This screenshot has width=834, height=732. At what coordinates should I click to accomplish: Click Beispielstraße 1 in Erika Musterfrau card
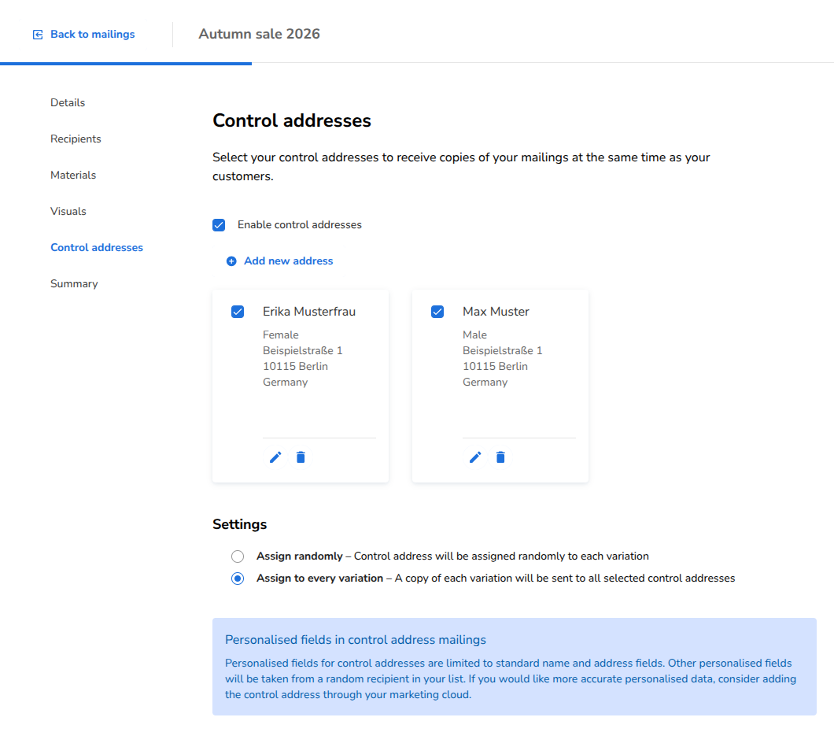coord(303,350)
